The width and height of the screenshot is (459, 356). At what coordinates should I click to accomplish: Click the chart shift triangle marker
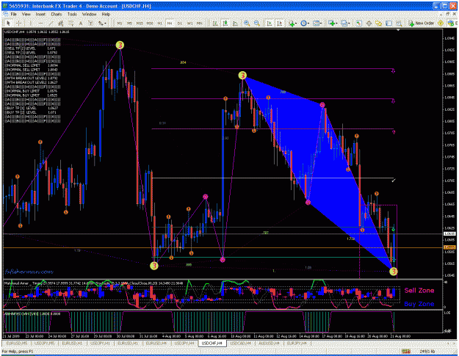[x=398, y=30]
